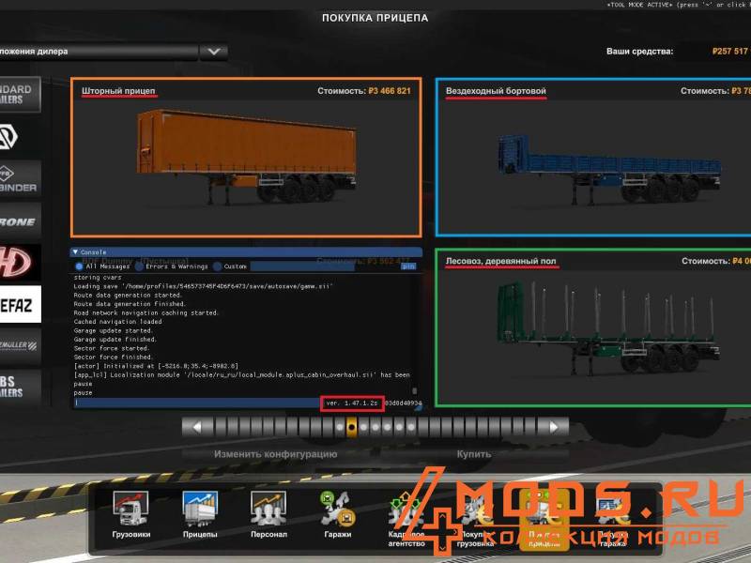Click the console pin button

[x=408, y=266]
